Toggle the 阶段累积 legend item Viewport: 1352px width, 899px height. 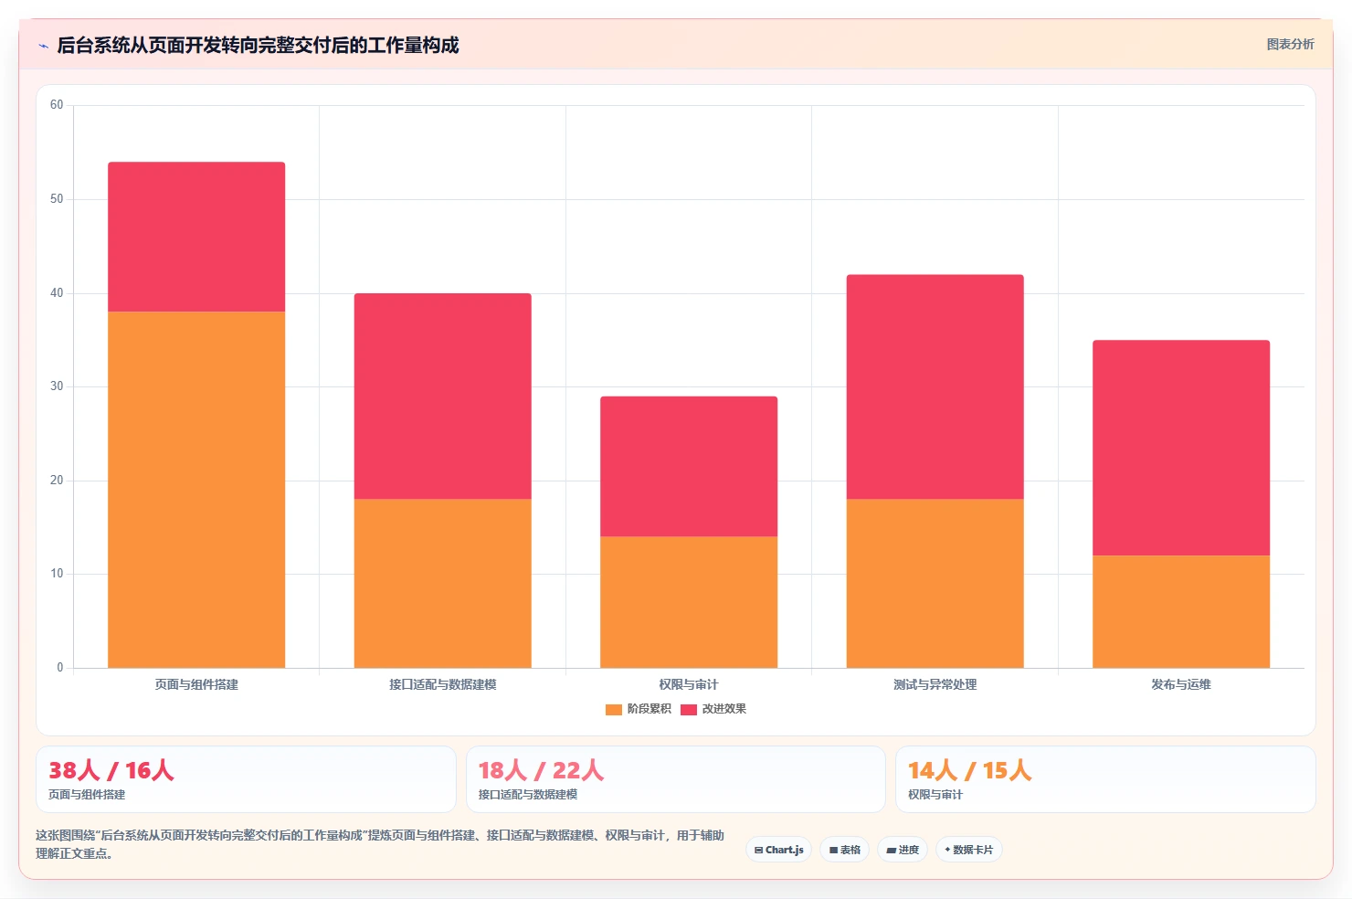(639, 709)
